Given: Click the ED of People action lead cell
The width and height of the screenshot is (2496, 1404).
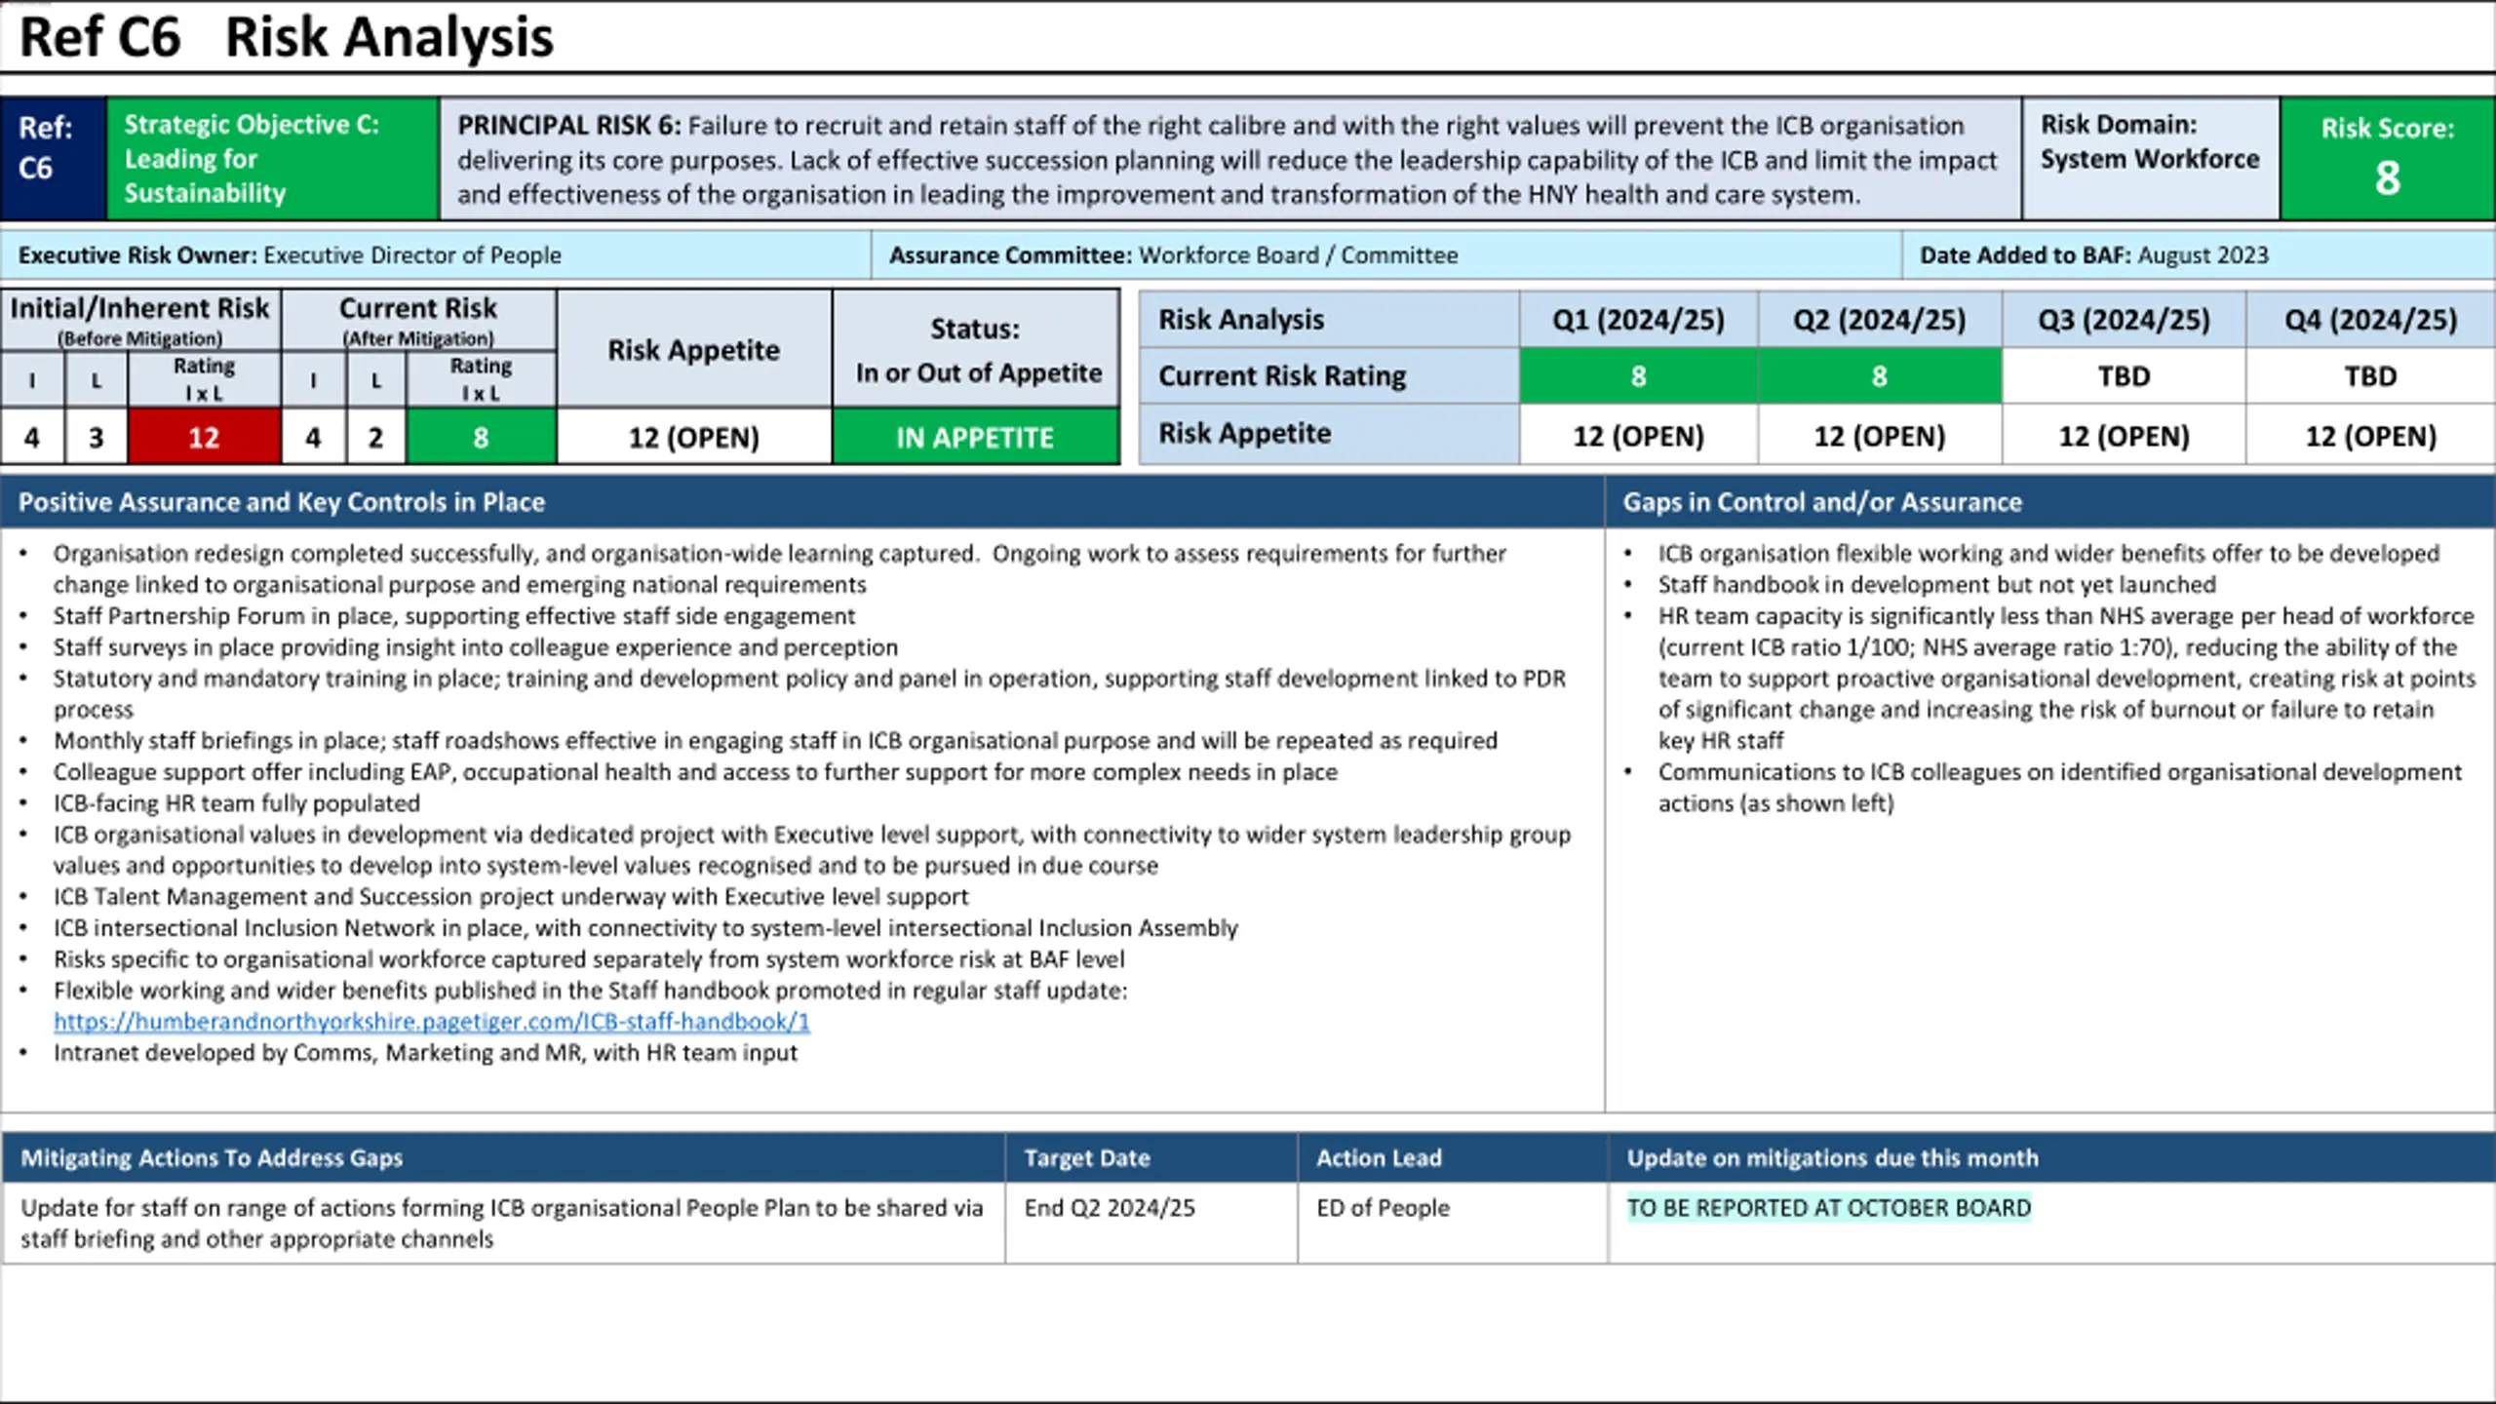Looking at the screenshot, I should (1453, 1223).
